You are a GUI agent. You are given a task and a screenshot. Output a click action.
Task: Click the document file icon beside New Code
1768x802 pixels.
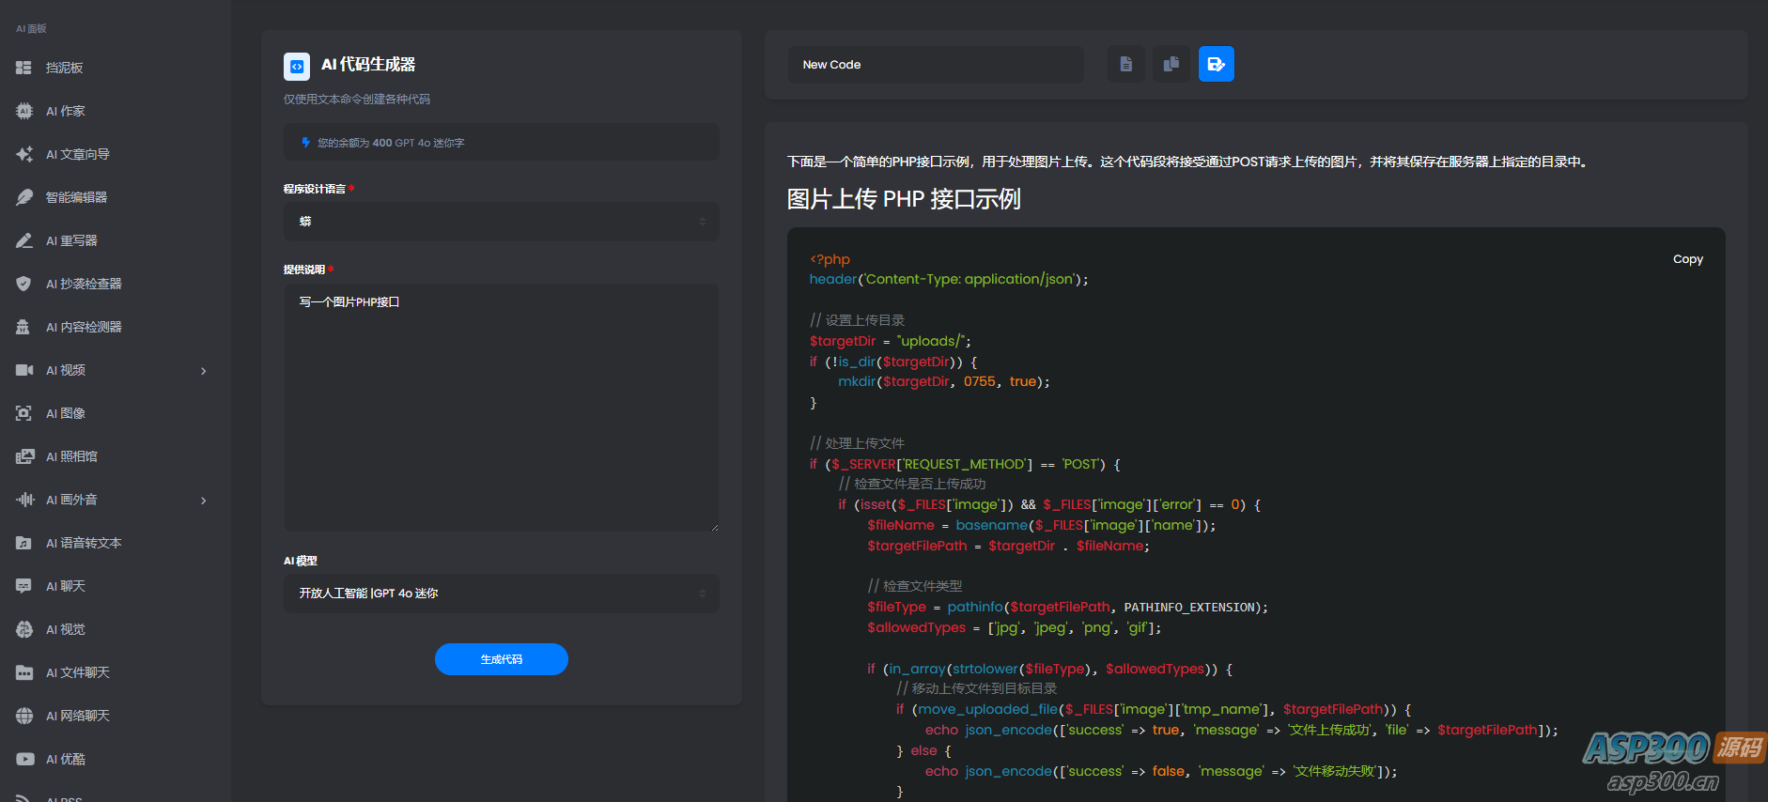click(x=1125, y=65)
